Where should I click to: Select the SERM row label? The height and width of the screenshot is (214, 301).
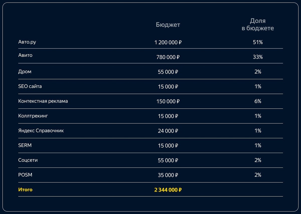click(25, 145)
